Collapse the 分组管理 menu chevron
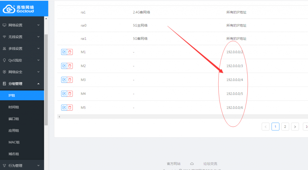 [x=38, y=84]
